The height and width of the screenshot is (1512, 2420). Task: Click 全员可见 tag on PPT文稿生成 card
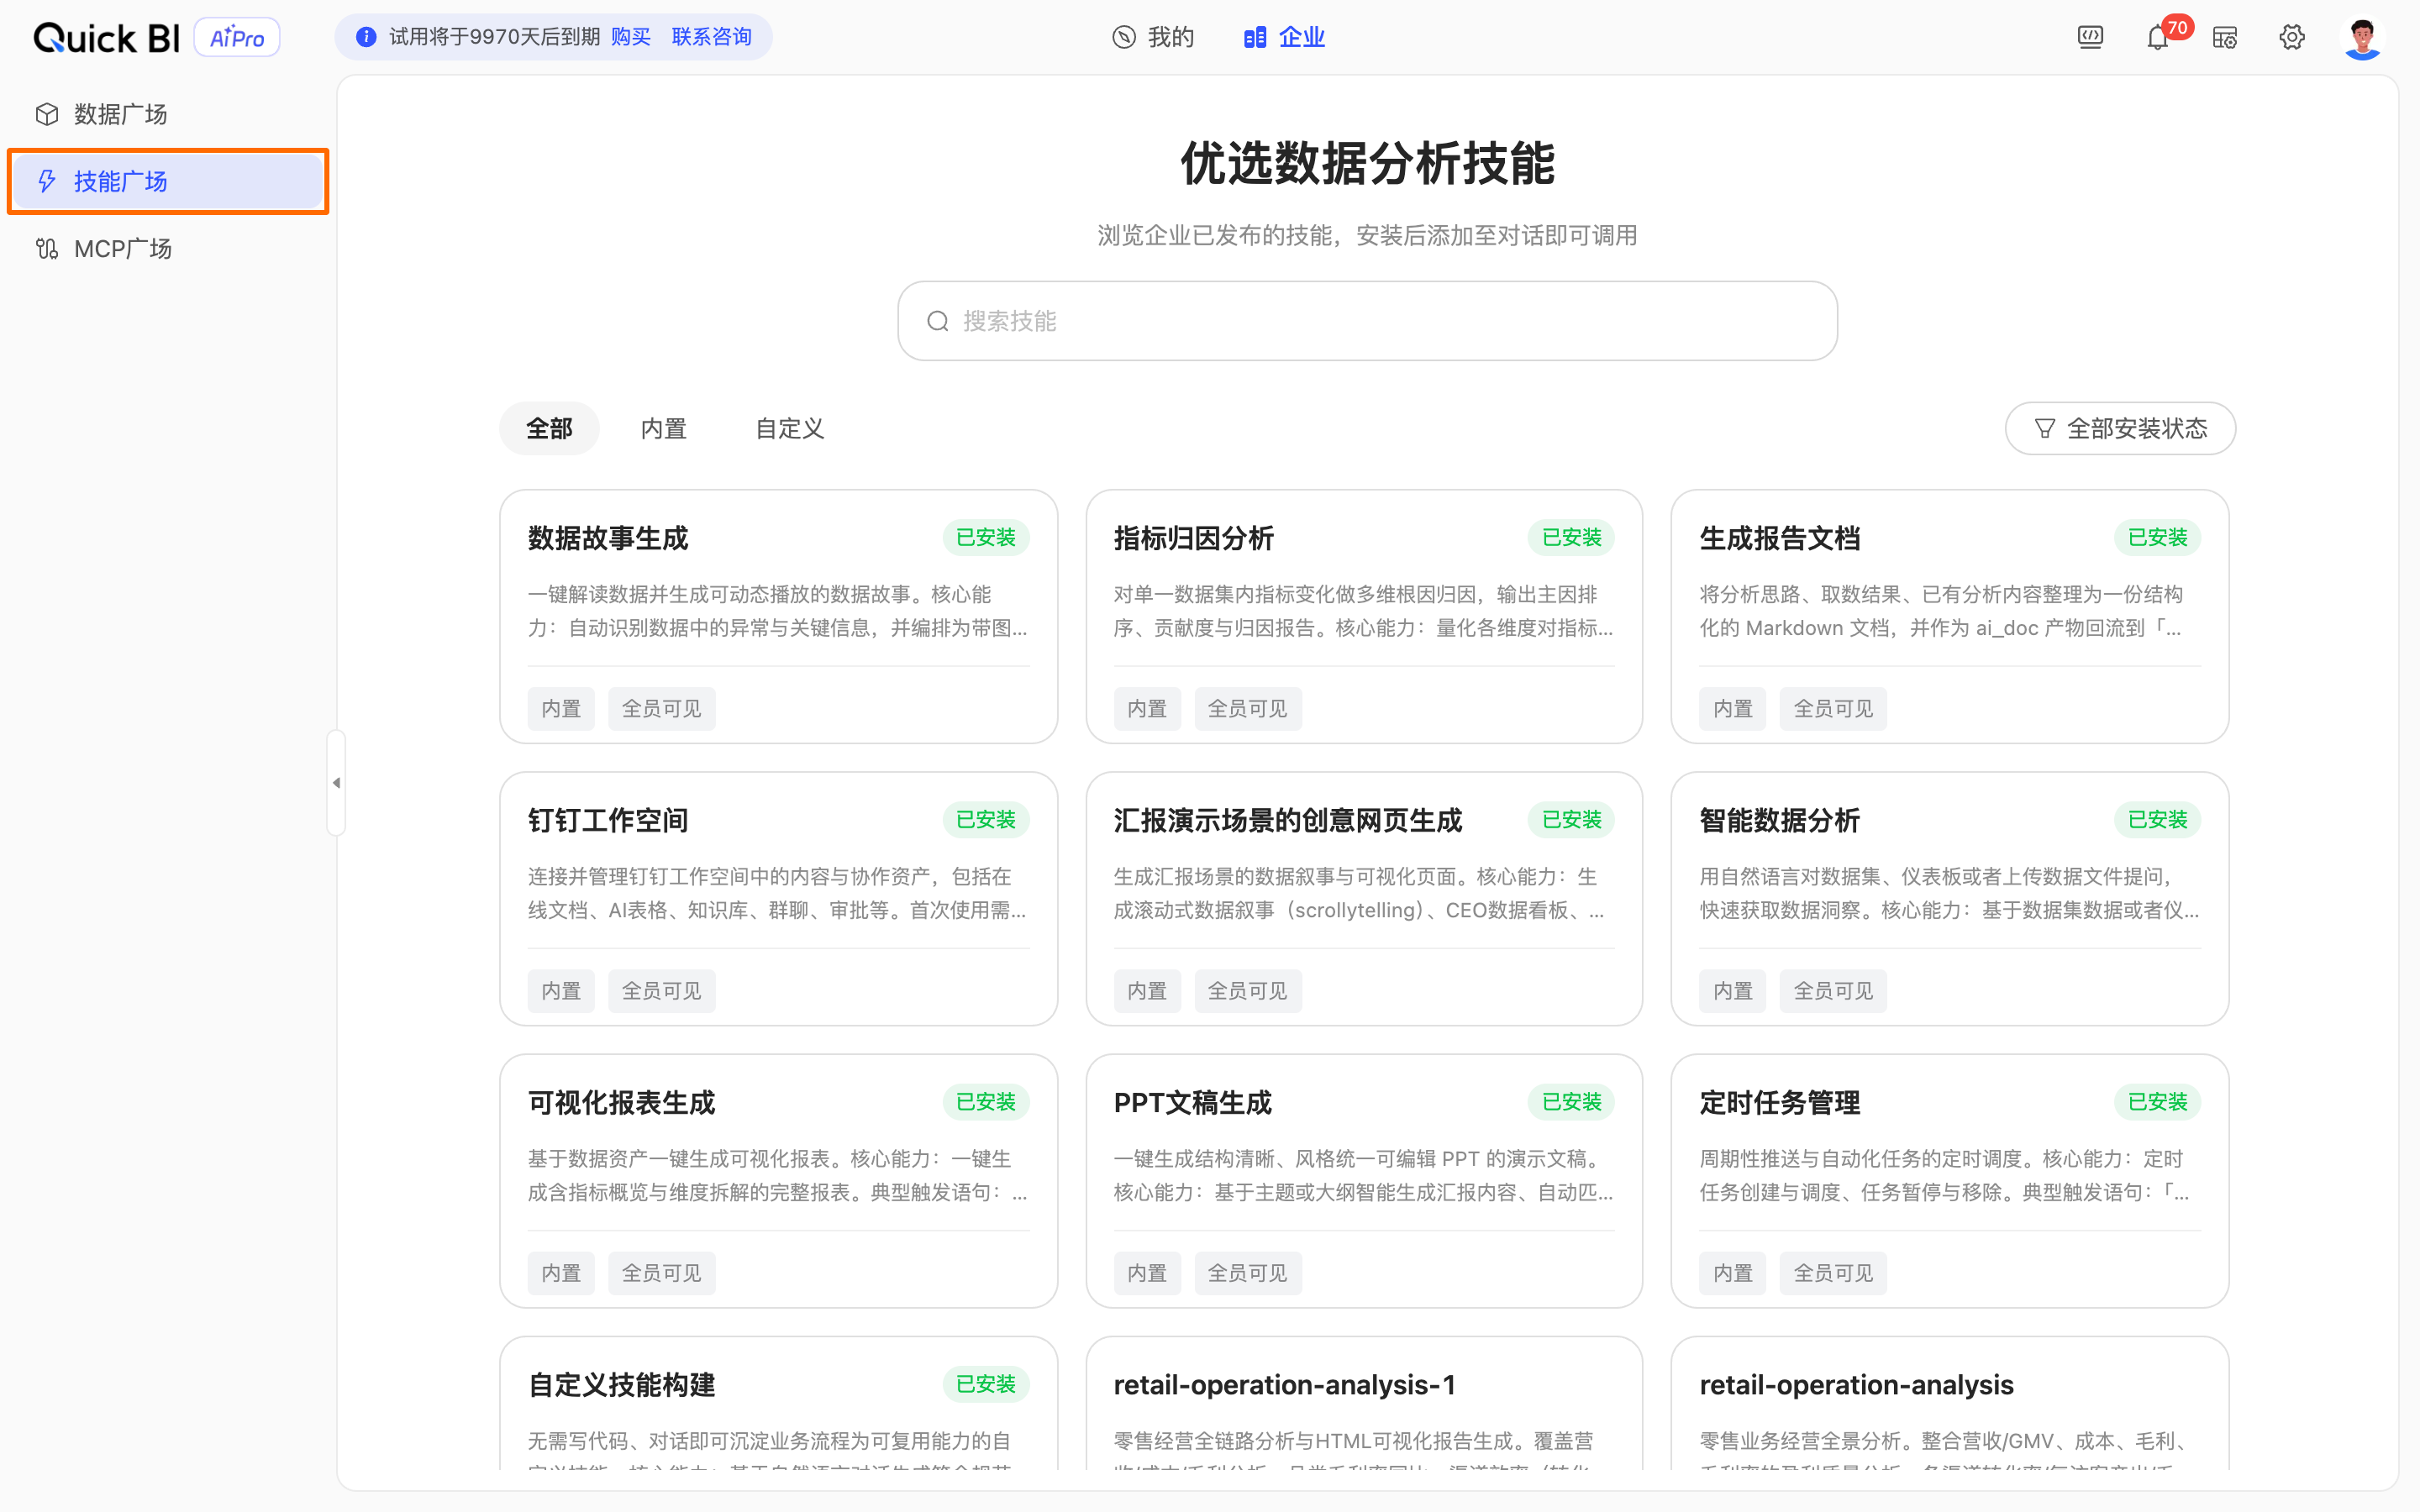pos(1248,1273)
